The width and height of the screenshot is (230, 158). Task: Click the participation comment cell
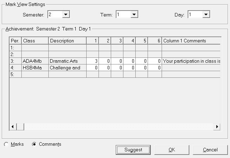pos(191,61)
